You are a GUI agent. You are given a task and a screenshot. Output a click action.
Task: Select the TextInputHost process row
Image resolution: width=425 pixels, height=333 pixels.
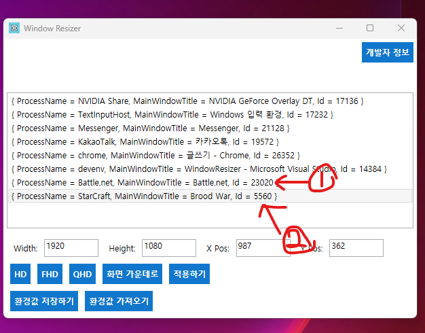click(x=210, y=115)
